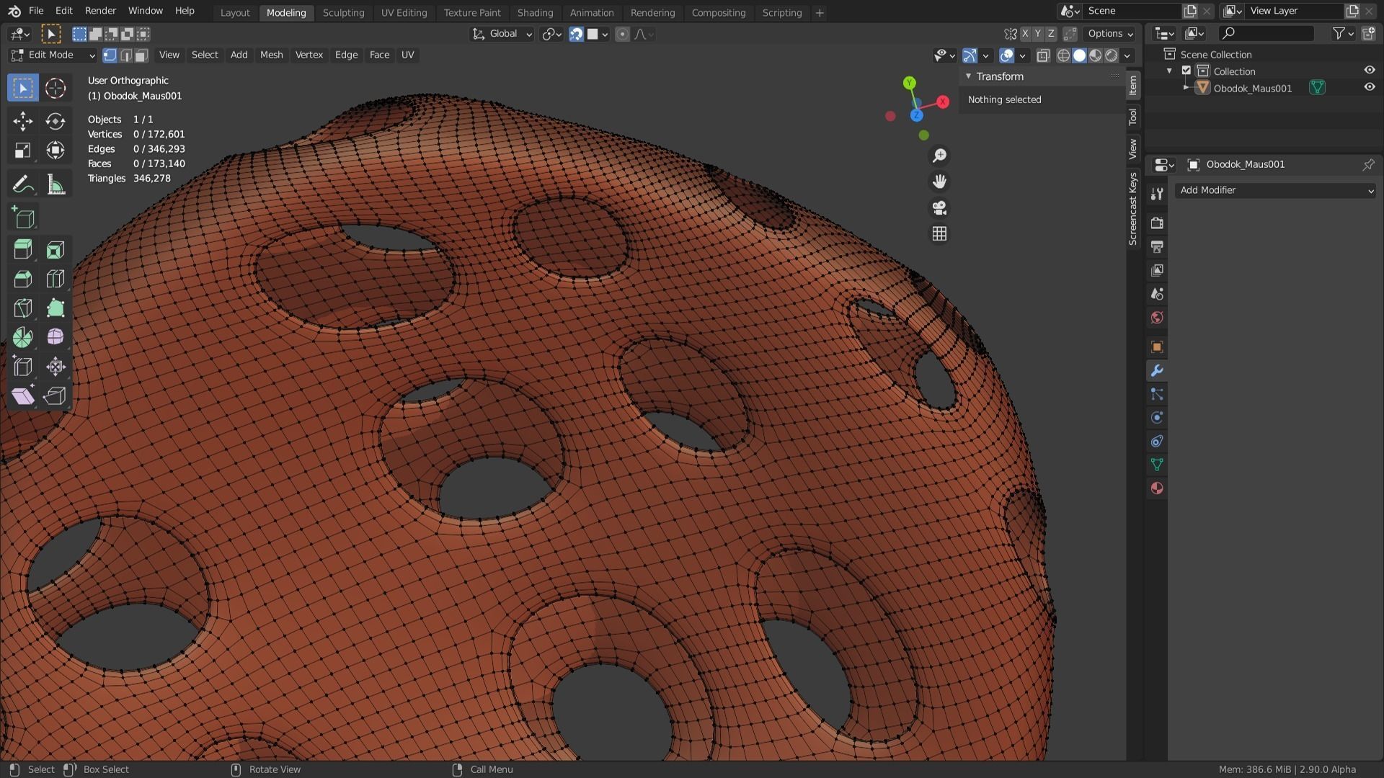Toggle proportional editing
This screenshot has width=1384, height=778.
pos(622,34)
